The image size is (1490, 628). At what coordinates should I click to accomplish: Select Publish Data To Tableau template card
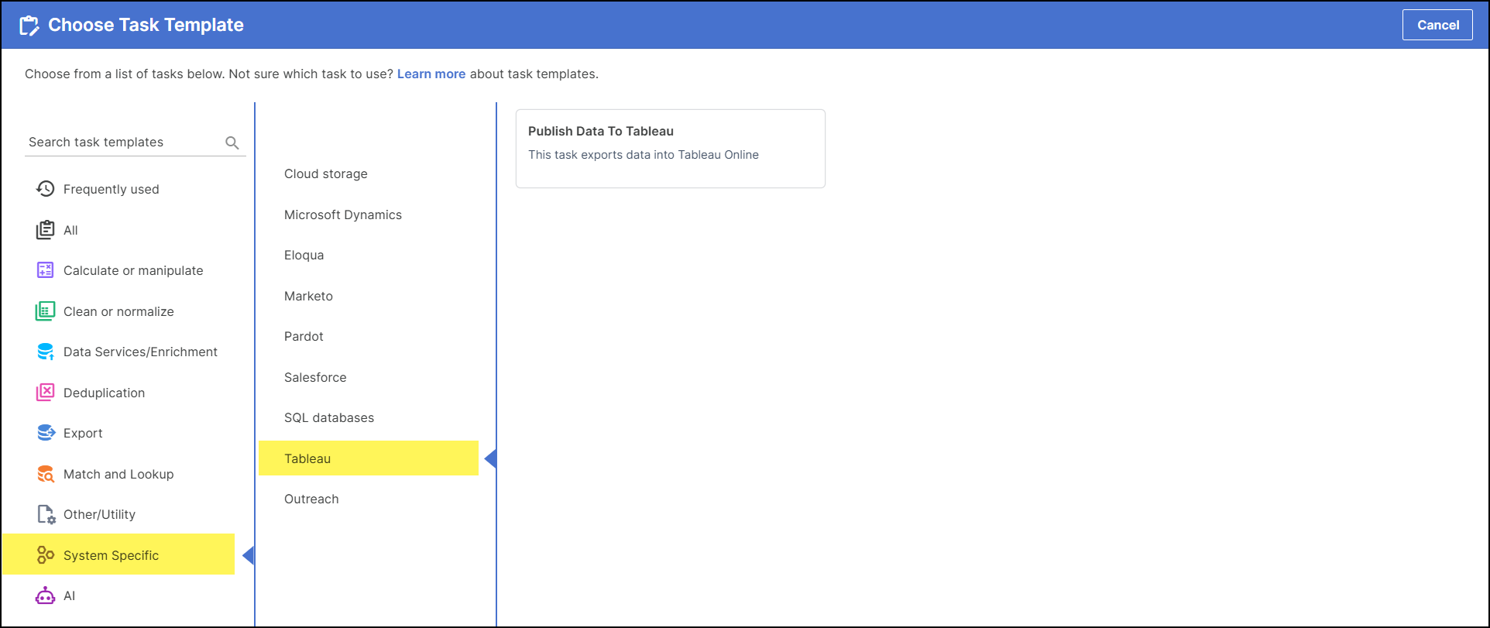(671, 149)
